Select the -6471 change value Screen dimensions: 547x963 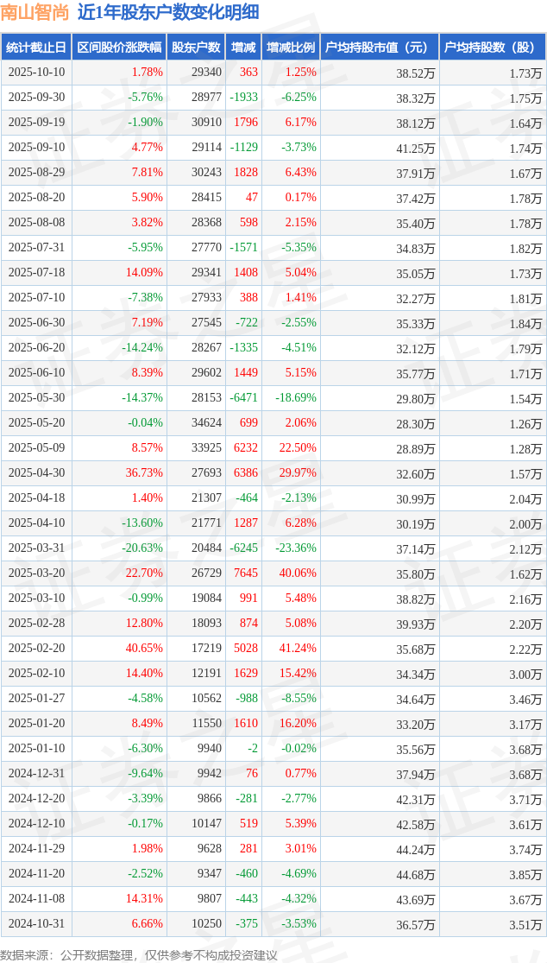tap(244, 398)
